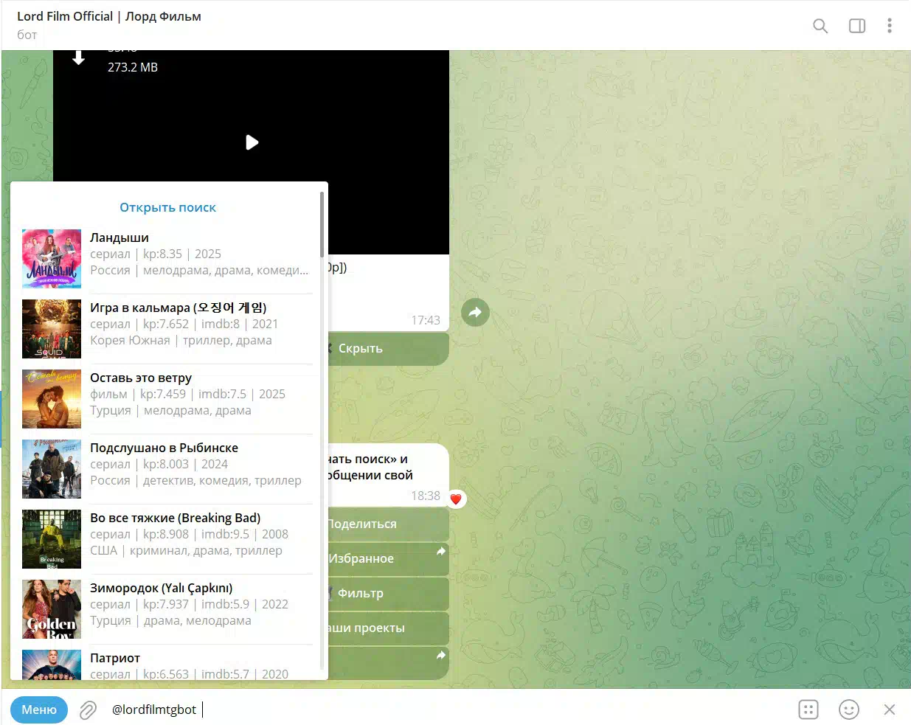911x725 pixels.
Task: Click Корея Южная | триллер, драма line
Action: (181, 340)
